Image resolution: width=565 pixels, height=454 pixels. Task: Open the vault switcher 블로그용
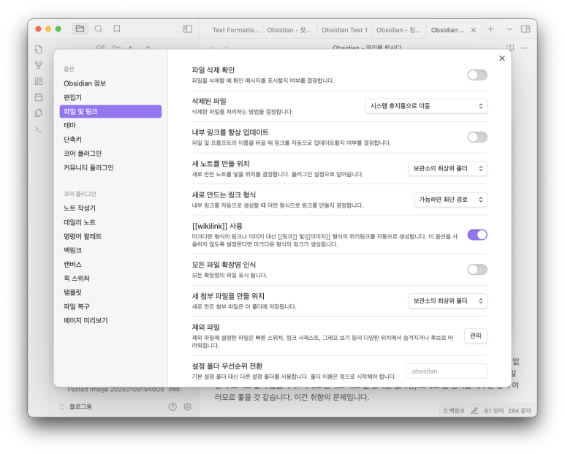[76, 406]
